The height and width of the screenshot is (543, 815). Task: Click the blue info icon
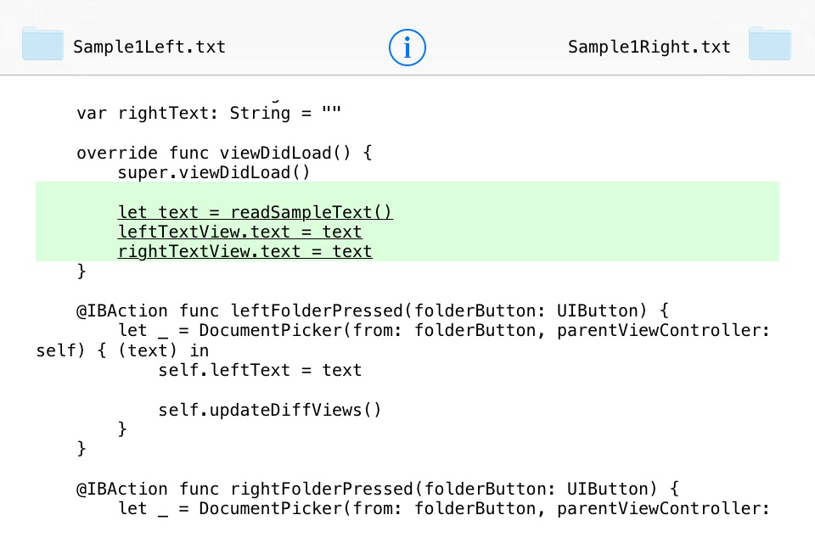407,48
